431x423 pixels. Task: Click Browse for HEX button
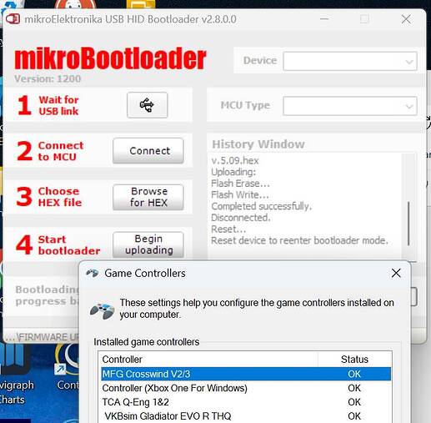[x=148, y=197]
